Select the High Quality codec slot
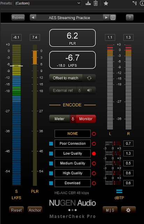This screenshot has height=224, width=144. tap(73, 173)
